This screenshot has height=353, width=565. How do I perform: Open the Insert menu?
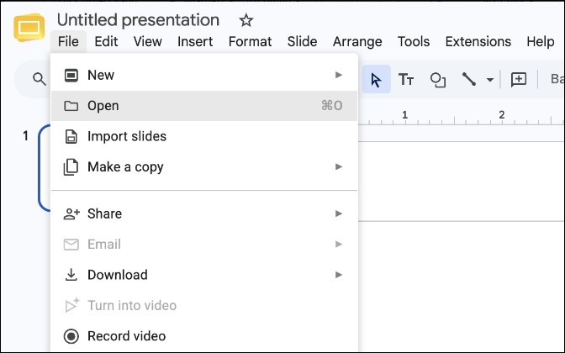pos(195,41)
